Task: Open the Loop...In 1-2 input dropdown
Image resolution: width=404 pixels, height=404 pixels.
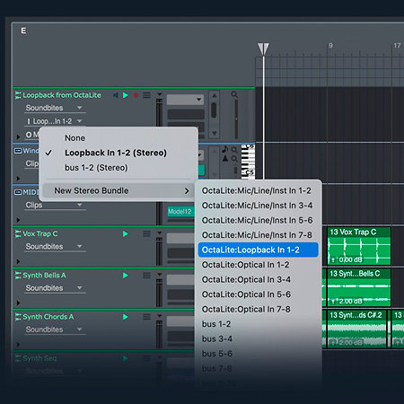Action: pos(54,121)
